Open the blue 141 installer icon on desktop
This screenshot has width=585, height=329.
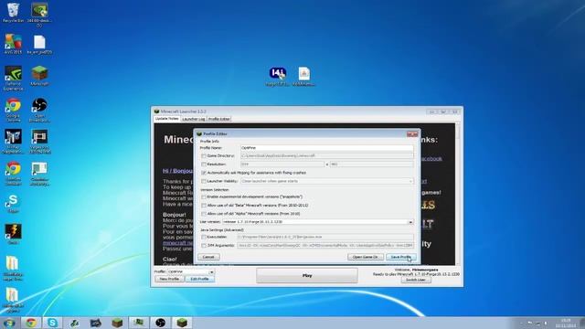coord(278,77)
